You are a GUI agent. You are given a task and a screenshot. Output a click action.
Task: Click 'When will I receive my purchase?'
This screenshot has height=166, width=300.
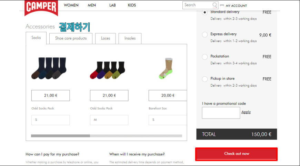point(137,154)
